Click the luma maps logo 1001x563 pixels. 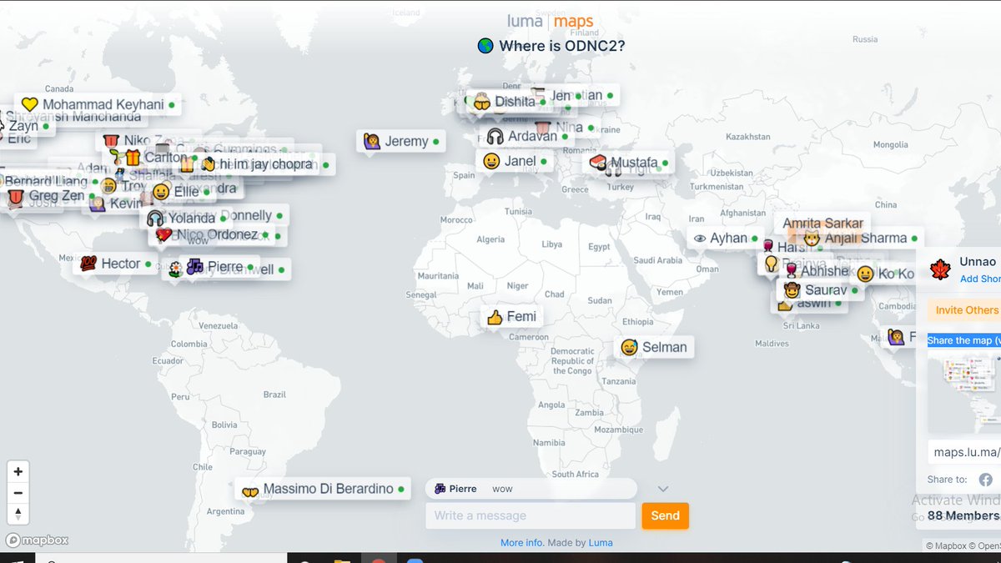point(551,22)
